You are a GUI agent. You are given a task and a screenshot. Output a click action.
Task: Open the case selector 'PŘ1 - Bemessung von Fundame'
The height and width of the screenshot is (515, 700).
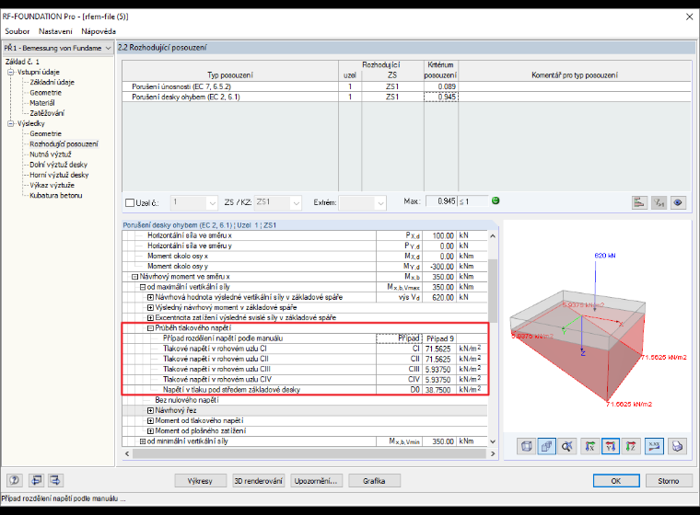pos(58,48)
